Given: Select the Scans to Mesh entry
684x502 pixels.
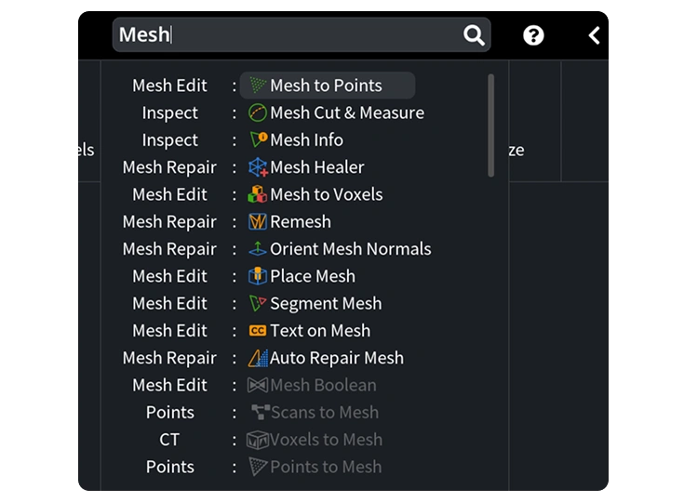Looking at the screenshot, I should 315,412.
